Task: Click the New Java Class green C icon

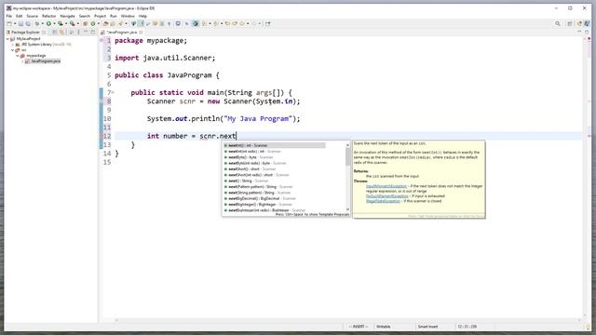Action: coord(93,23)
